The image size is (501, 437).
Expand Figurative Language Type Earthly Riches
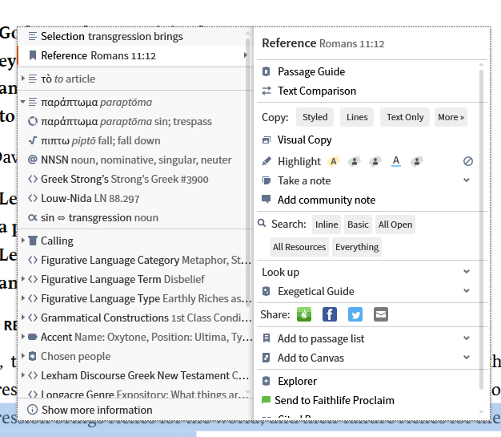click(23, 298)
